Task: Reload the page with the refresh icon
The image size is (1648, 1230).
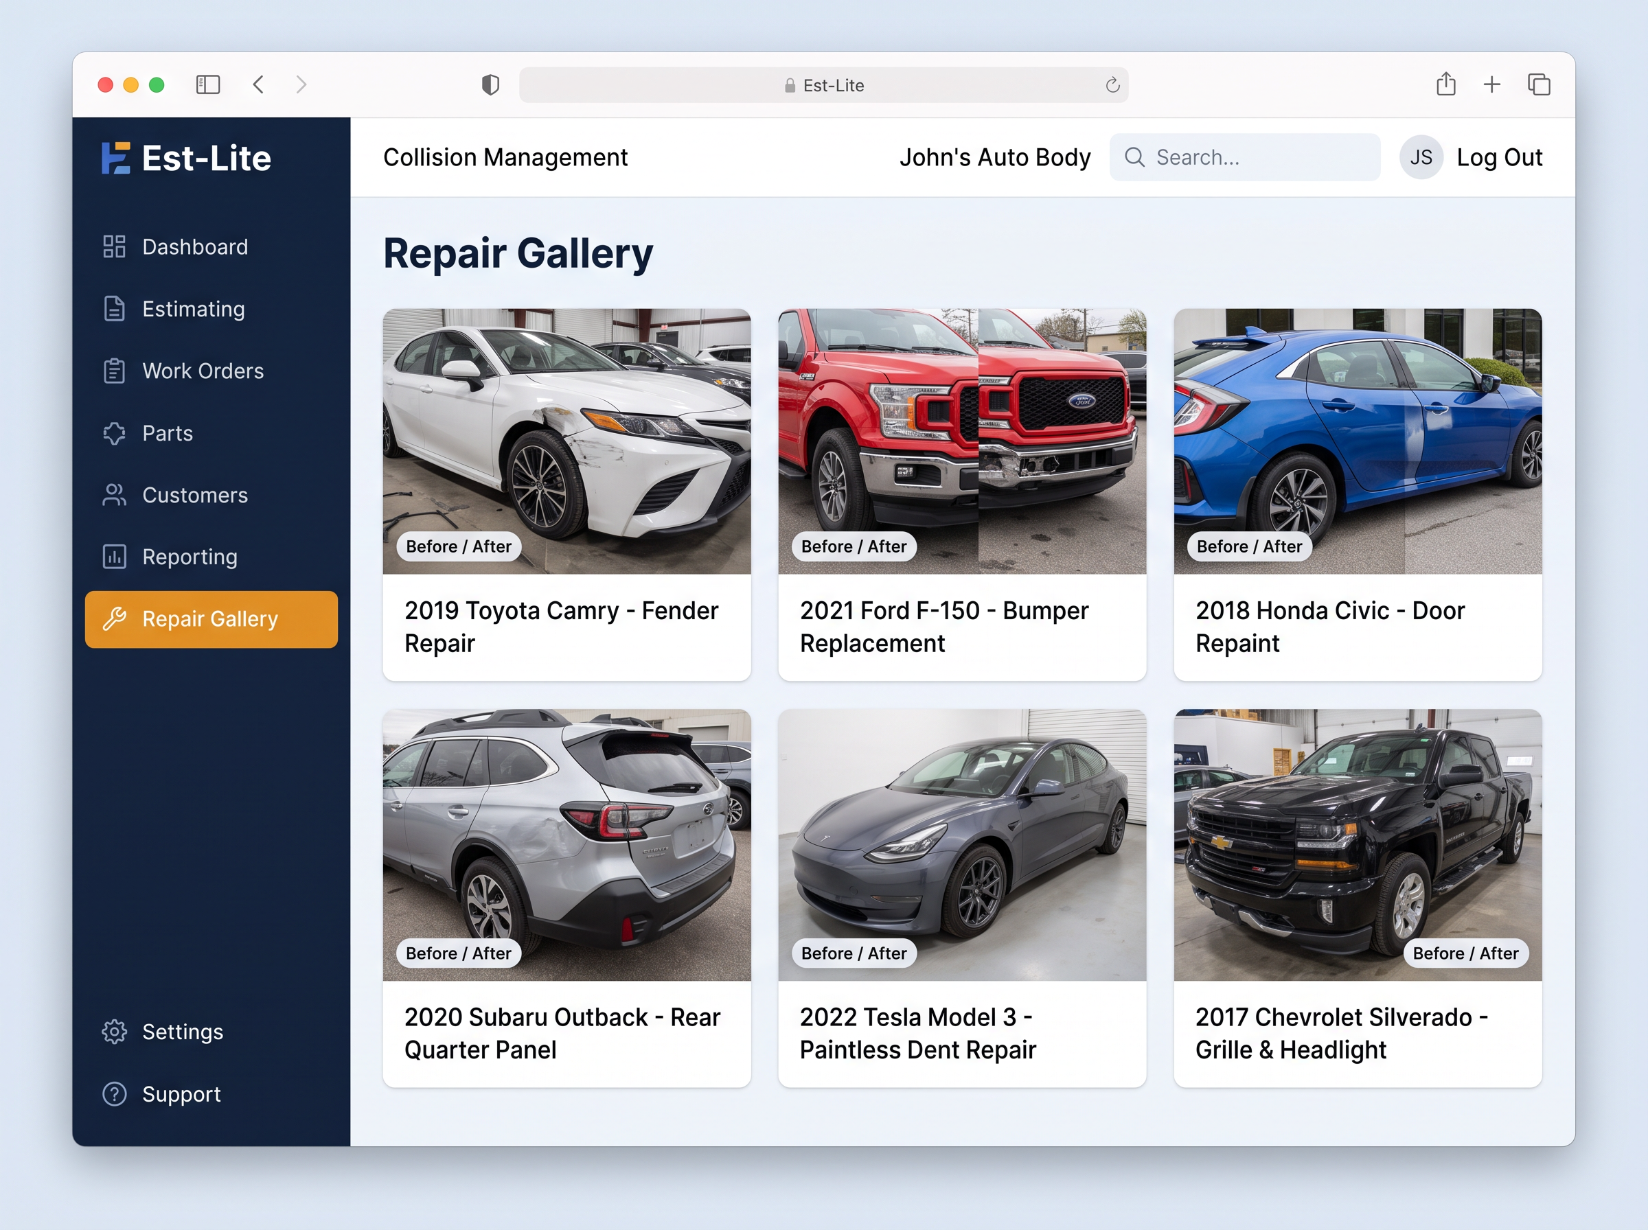Action: (x=1112, y=85)
